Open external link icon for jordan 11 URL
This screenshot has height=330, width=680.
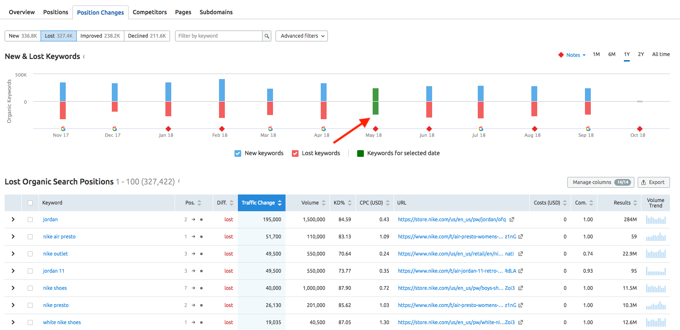pyautogui.click(x=520, y=271)
